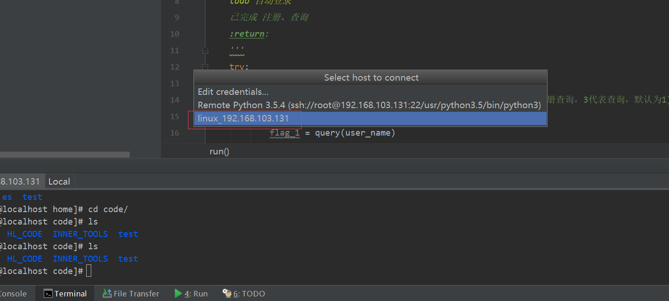
Task: Click the run() breadcrumb under the editor
Action: point(219,151)
